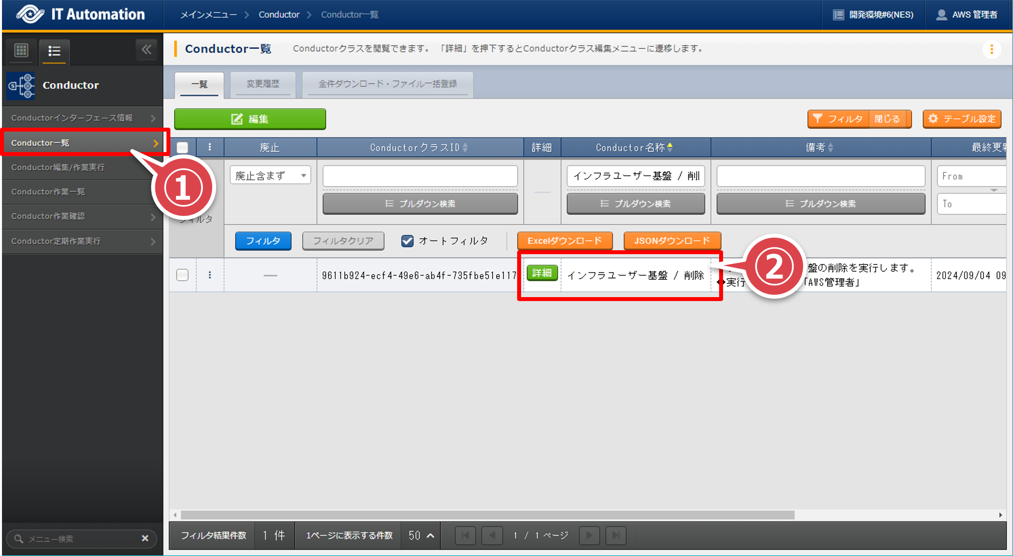Toggle the Auto Filter (オートフィルタ) checkbox

[407, 241]
